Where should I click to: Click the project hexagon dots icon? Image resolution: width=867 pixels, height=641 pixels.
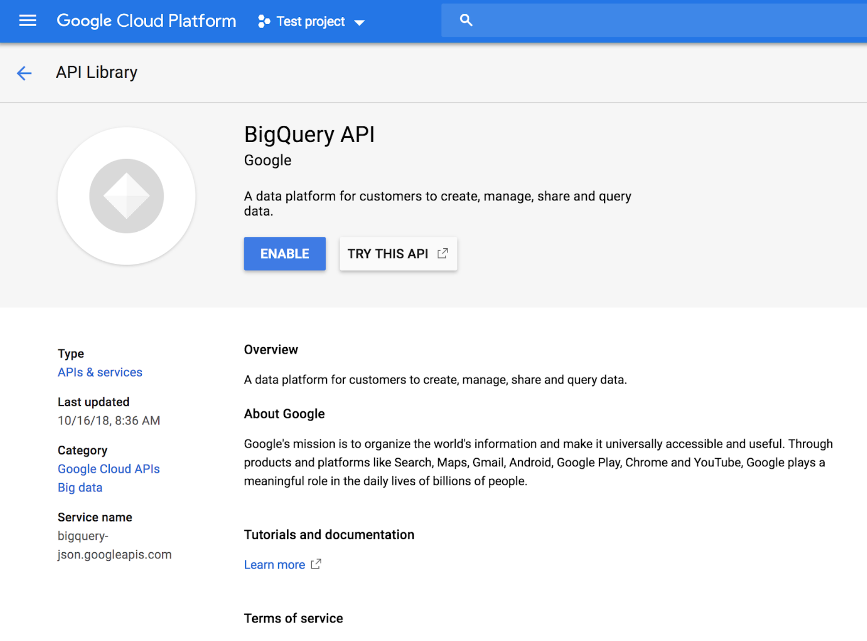click(x=264, y=21)
